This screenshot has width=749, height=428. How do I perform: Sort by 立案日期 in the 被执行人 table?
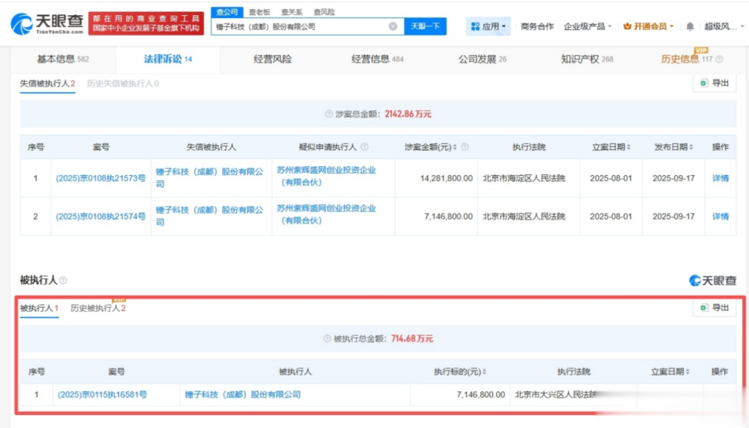pyautogui.click(x=687, y=372)
